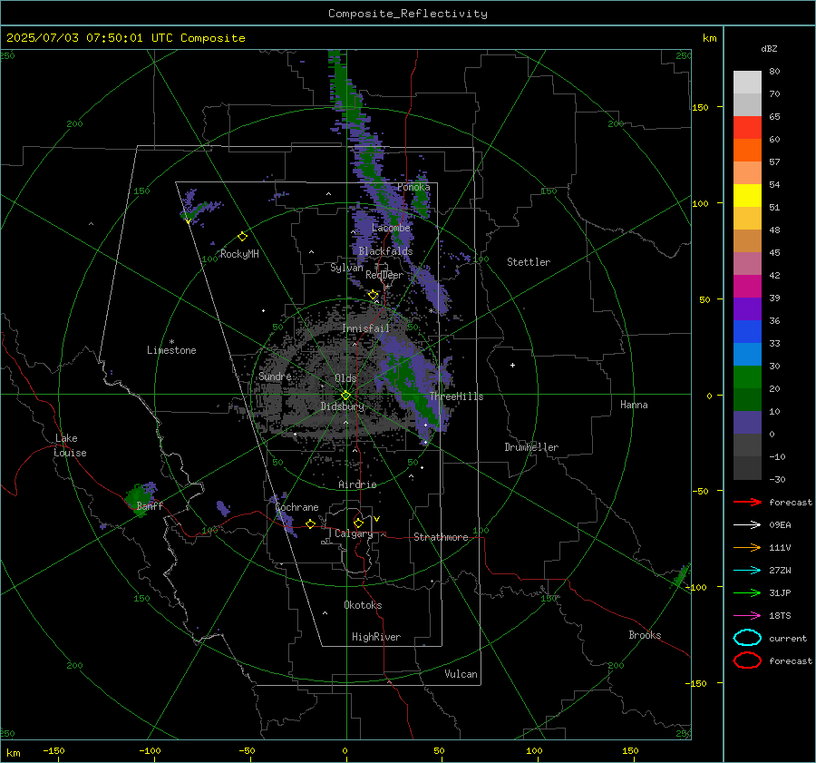Pick the purple 36-39 dBZ swatch
Image resolution: width=816 pixels, height=763 pixels.
click(x=747, y=309)
